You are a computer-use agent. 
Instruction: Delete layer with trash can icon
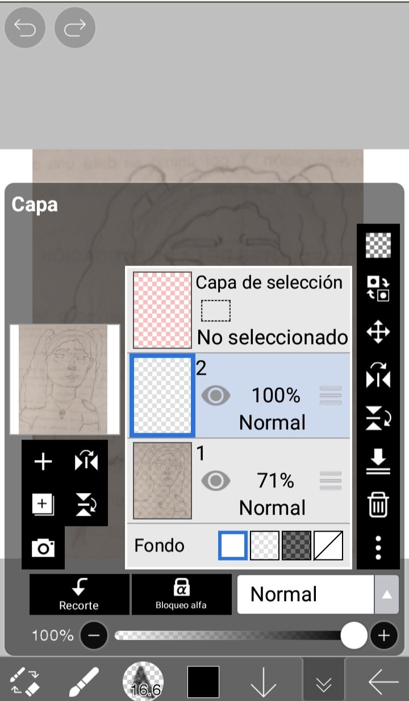(378, 504)
